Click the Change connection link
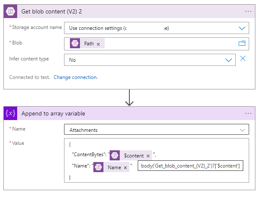Image resolution: width=260 pixels, height=199 pixels. point(75,77)
